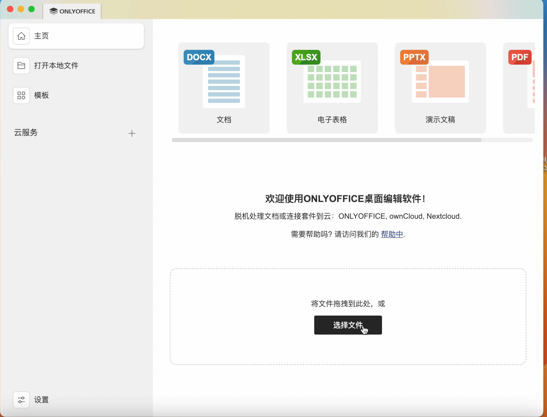Close the window with the red button
547x417 pixels.
[10, 9]
